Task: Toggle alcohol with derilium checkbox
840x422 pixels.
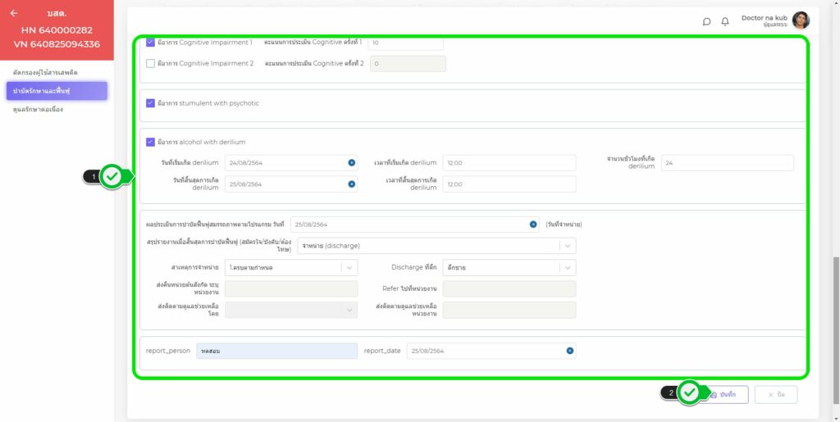Action: 150,142
